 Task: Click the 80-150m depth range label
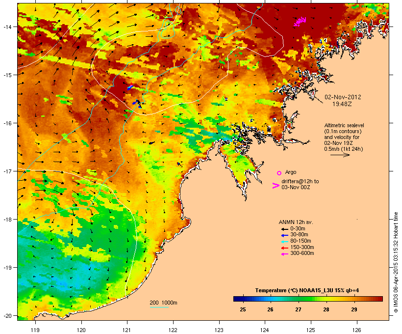click(301, 241)
